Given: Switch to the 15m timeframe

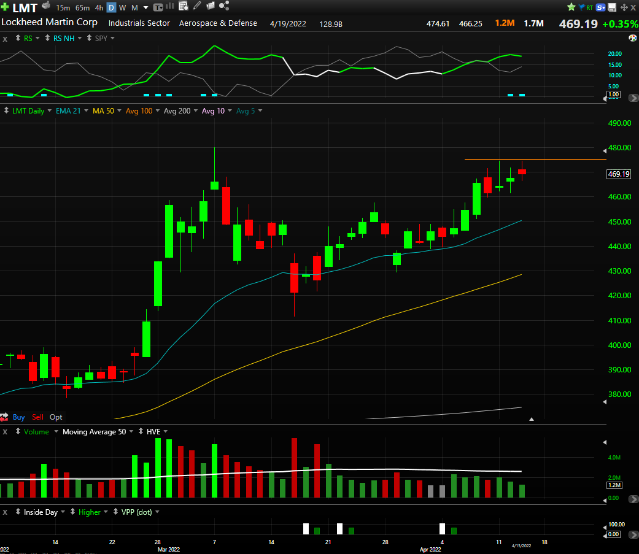Looking at the screenshot, I should click(63, 8).
